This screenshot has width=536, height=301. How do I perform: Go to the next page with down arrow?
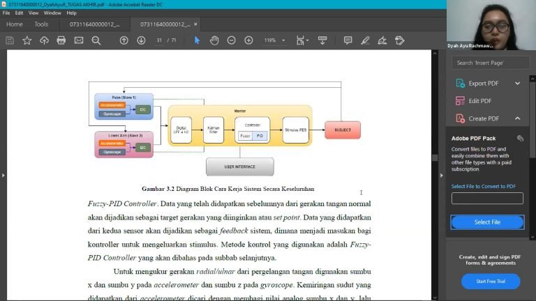[x=141, y=40]
